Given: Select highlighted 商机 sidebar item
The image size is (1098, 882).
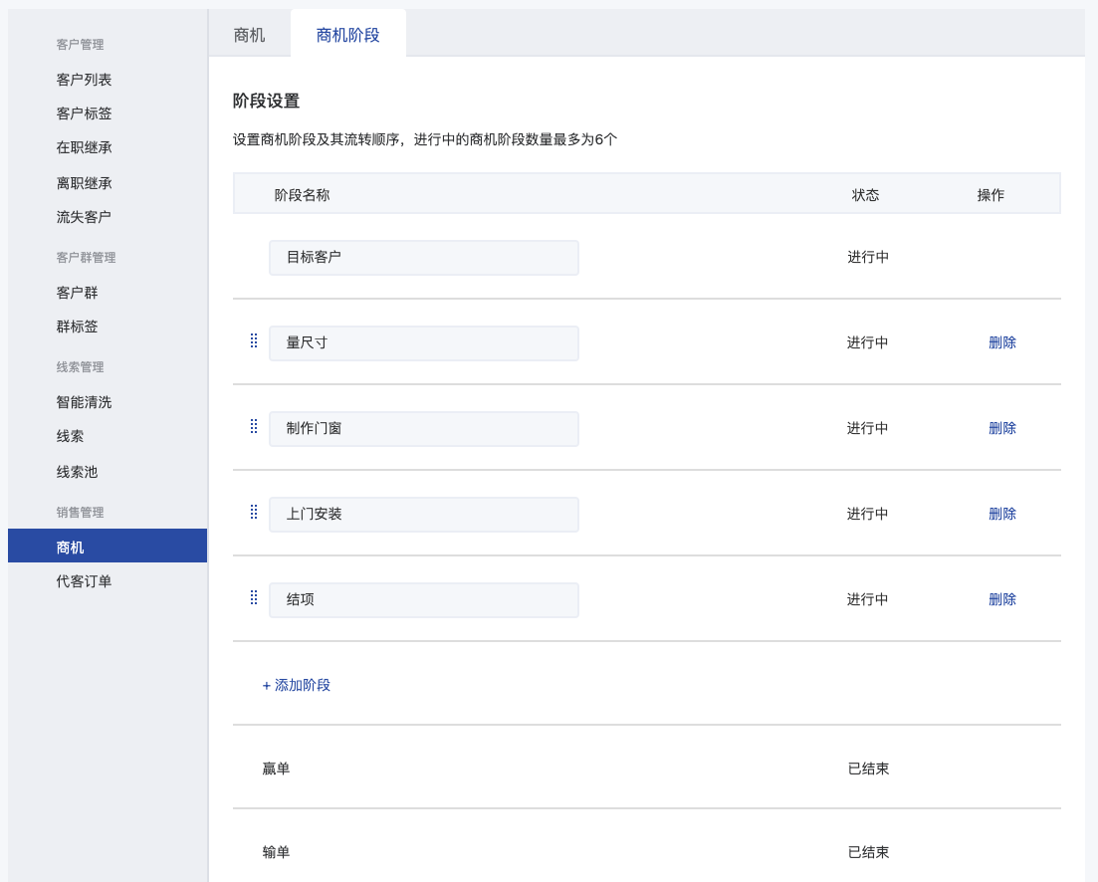Looking at the screenshot, I should pyautogui.click(x=108, y=546).
